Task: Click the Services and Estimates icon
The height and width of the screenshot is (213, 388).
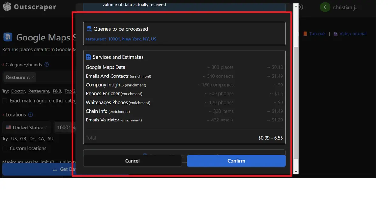Action: point(89,57)
